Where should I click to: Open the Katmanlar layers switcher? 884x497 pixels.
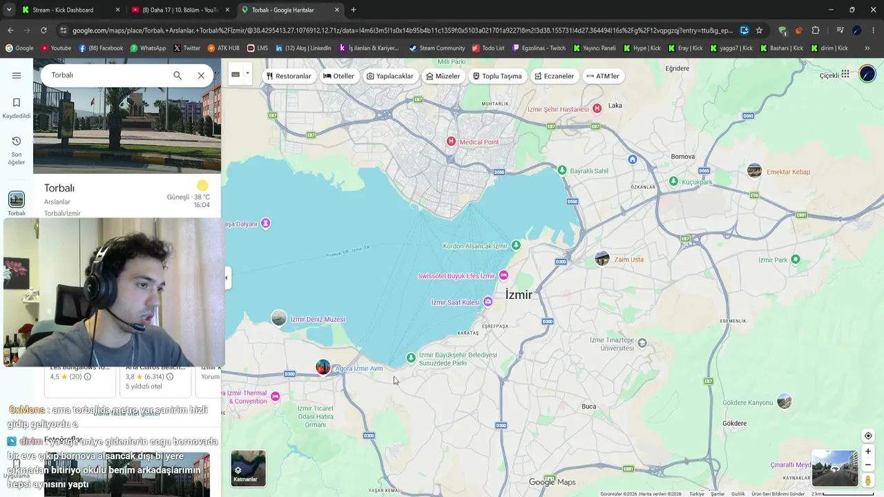(248, 468)
